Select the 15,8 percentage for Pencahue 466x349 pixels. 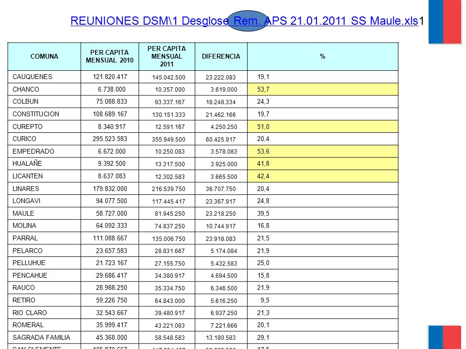[x=263, y=275]
